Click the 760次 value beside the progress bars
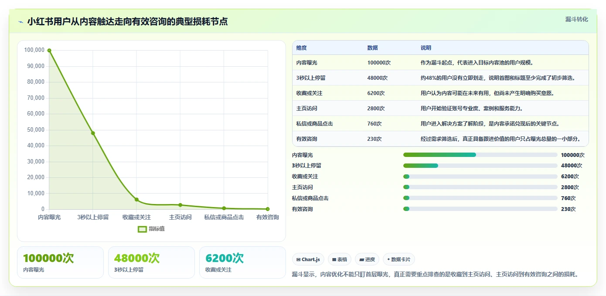Image resolution: width=606 pixels, height=296 pixels. pos(568,198)
